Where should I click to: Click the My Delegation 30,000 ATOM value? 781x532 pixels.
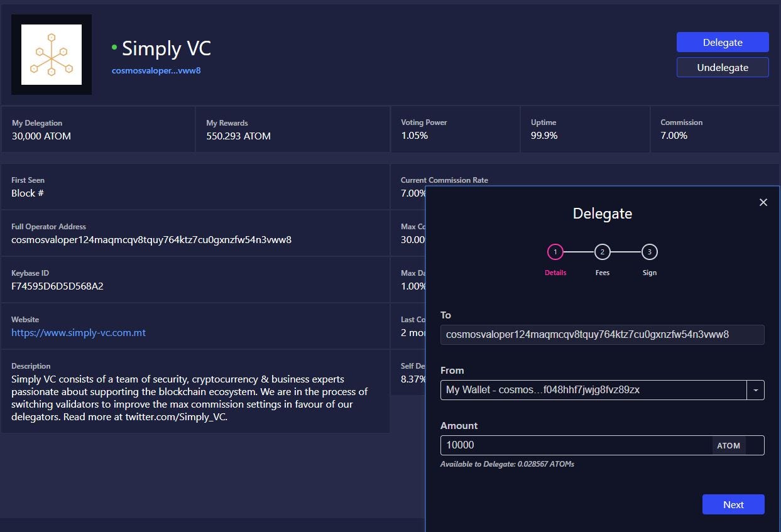tap(41, 136)
